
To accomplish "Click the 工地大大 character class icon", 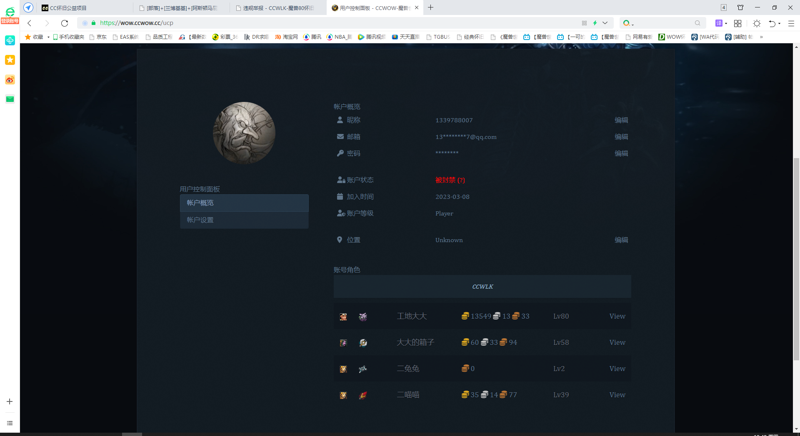I will 362,316.
